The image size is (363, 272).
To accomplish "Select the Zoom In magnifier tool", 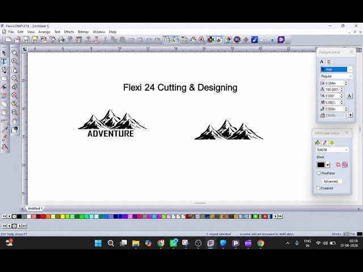I will point(15,61).
